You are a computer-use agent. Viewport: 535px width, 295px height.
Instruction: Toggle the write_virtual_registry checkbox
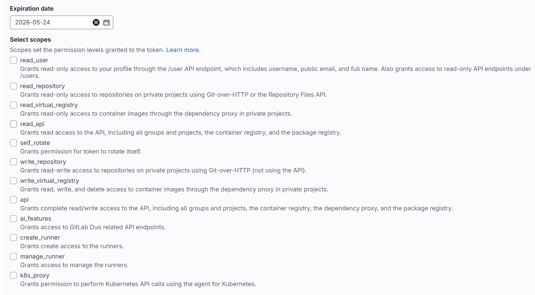(13, 181)
